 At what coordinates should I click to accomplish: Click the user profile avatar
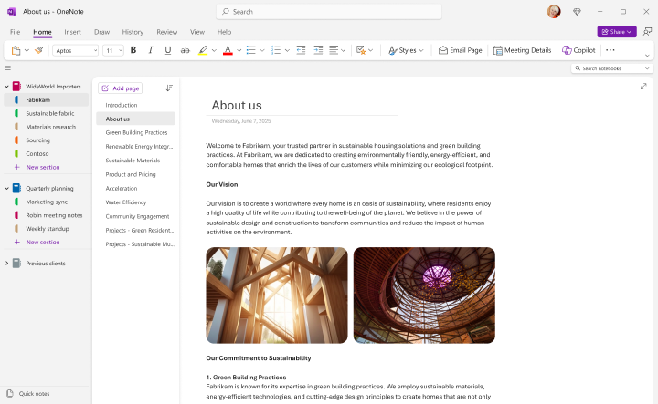point(554,11)
